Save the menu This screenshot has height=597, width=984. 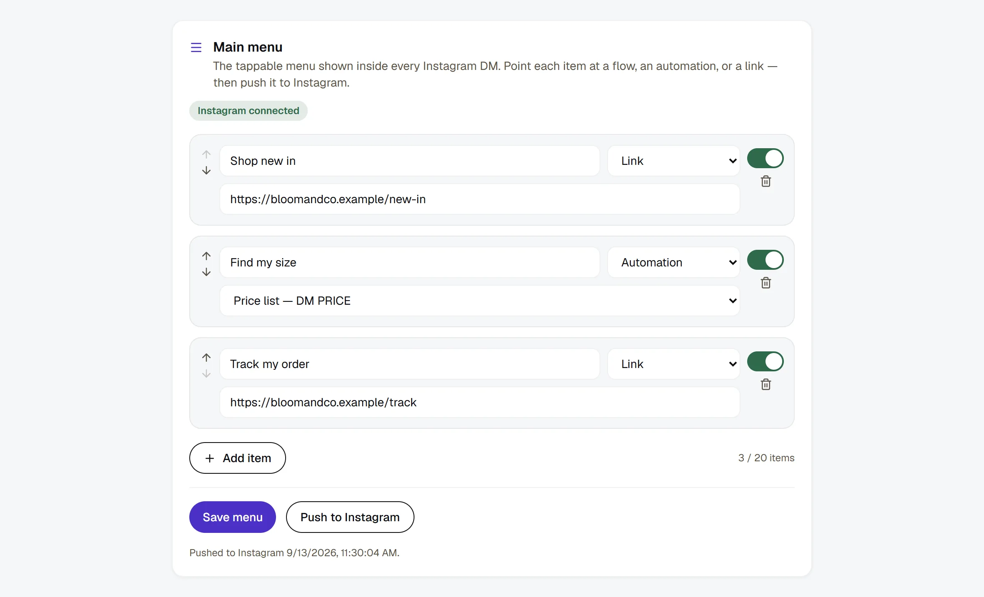click(x=233, y=517)
